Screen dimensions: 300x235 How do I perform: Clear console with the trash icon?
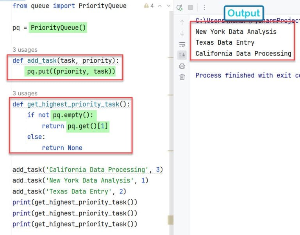coord(182,77)
